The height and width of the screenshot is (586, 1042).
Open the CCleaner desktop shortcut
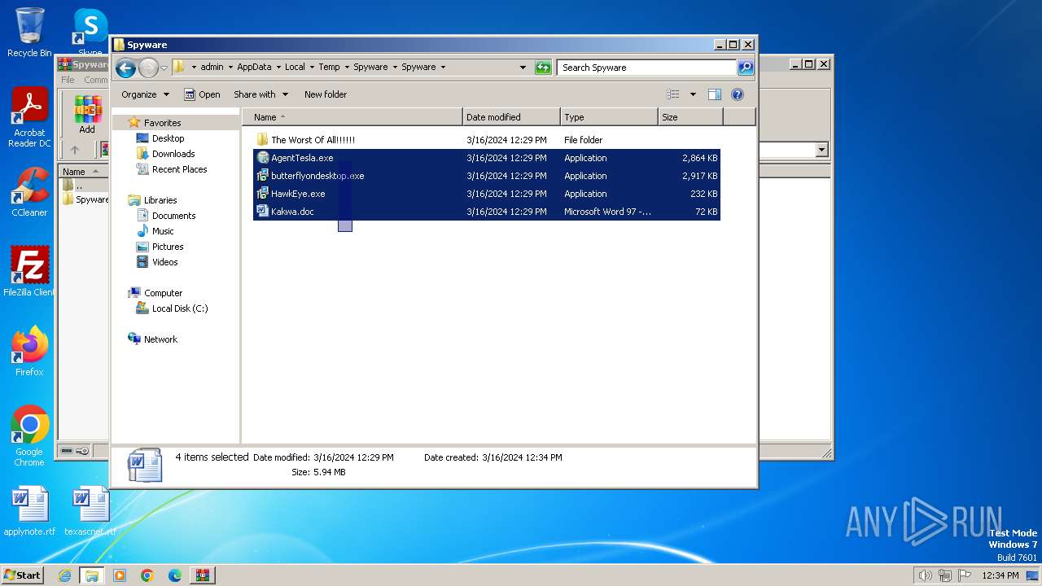[x=29, y=192]
